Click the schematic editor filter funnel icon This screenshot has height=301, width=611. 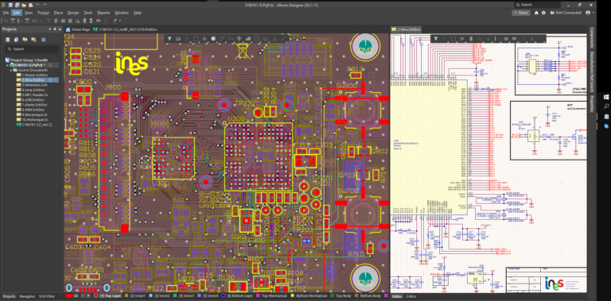click(x=436, y=38)
